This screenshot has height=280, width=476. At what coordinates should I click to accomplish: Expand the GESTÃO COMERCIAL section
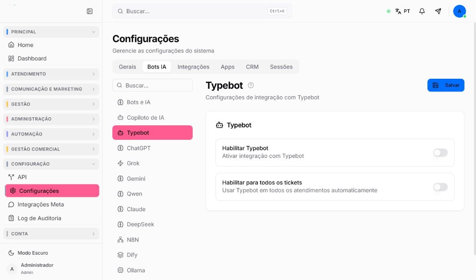pos(51,149)
